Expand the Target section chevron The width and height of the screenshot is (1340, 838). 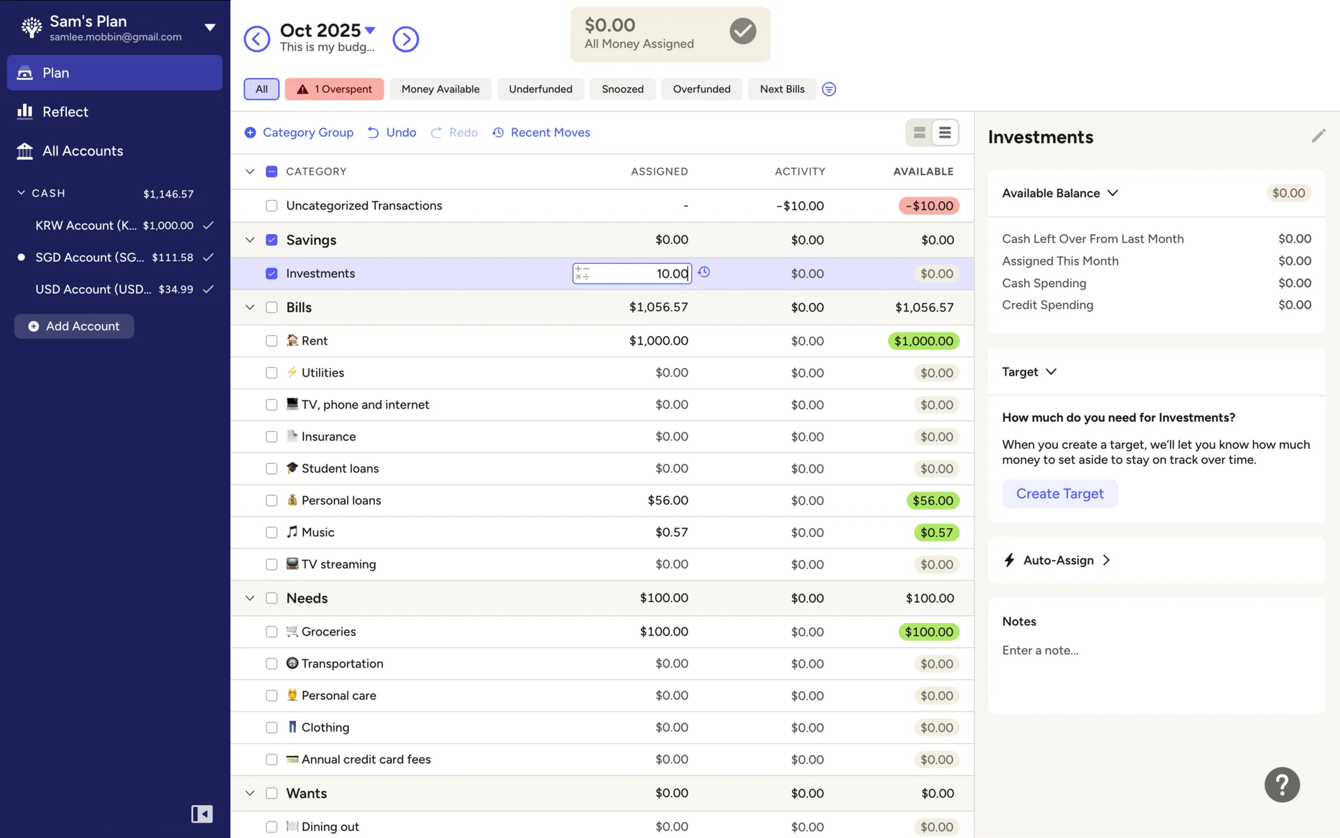(x=1051, y=372)
